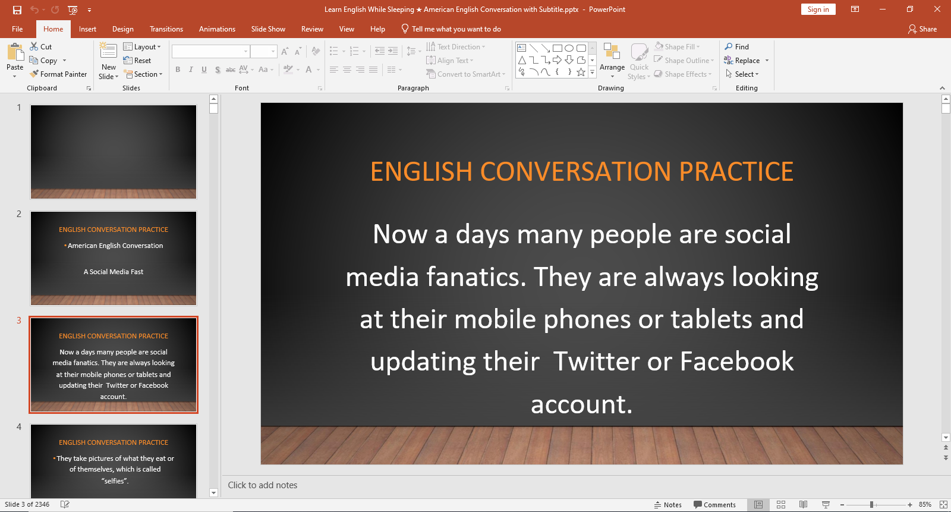Click the Decrease List Level icon
The image size is (951, 512).
click(380, 51)
